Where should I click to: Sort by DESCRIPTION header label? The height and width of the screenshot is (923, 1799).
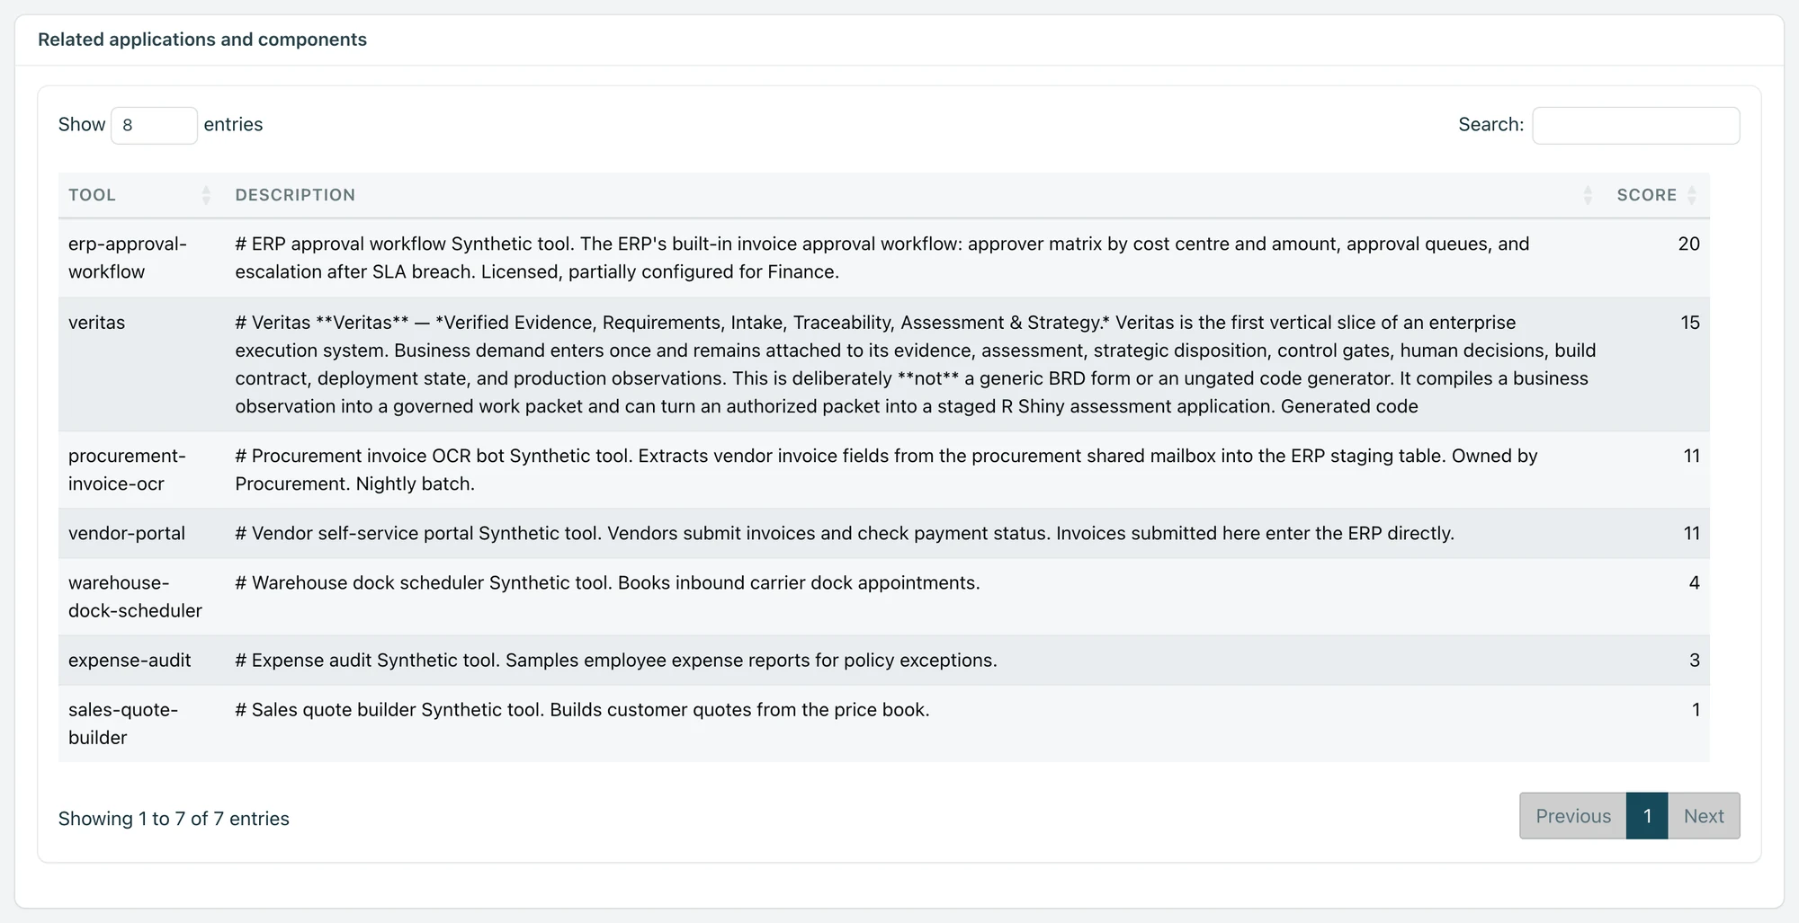(295, 195)
